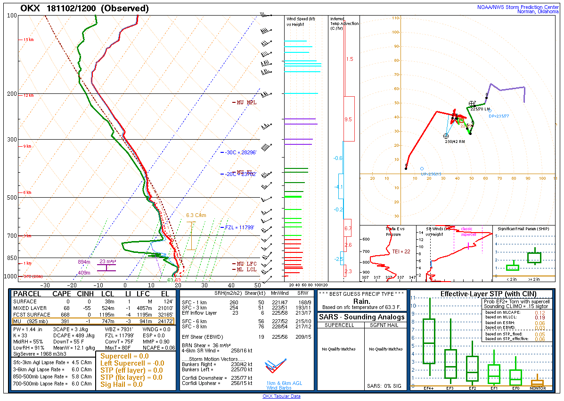
Task: Click 'Bunkers Right = 230/42 kt' line
Action: (x=217, y=364)
